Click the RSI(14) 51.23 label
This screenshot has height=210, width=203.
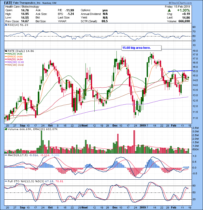click(x=18, y=25)
